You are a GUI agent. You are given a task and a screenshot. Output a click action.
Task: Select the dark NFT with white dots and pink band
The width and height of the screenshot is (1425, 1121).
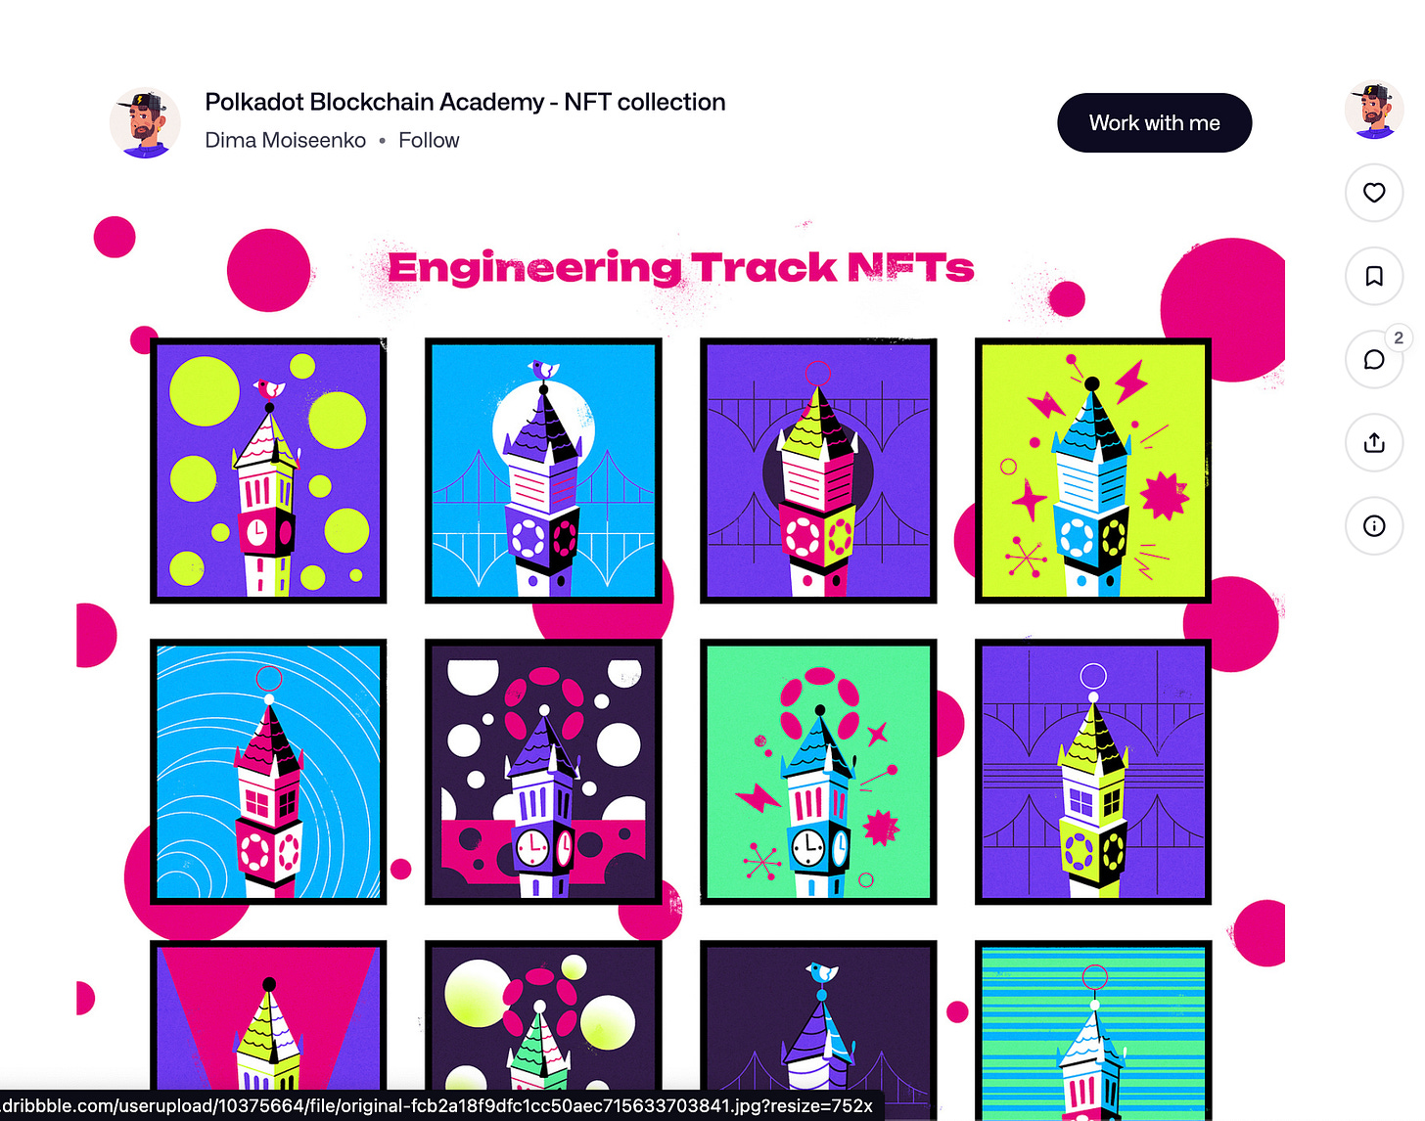[x=543, y=772]
